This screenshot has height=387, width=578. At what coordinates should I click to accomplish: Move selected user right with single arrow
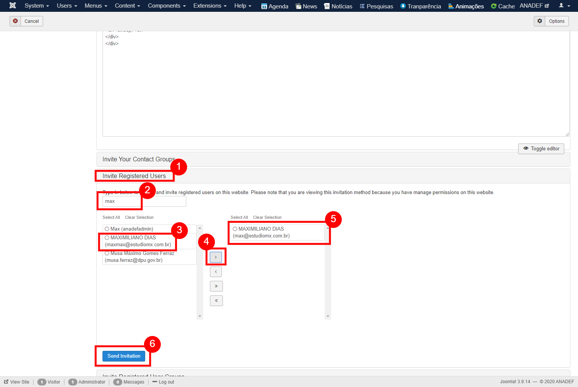pos(216,257)
